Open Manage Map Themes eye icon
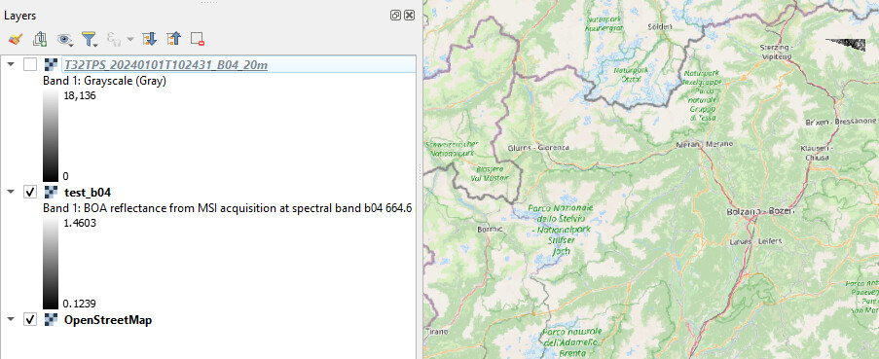The image size is (879, 359). (x=65, y=39)
